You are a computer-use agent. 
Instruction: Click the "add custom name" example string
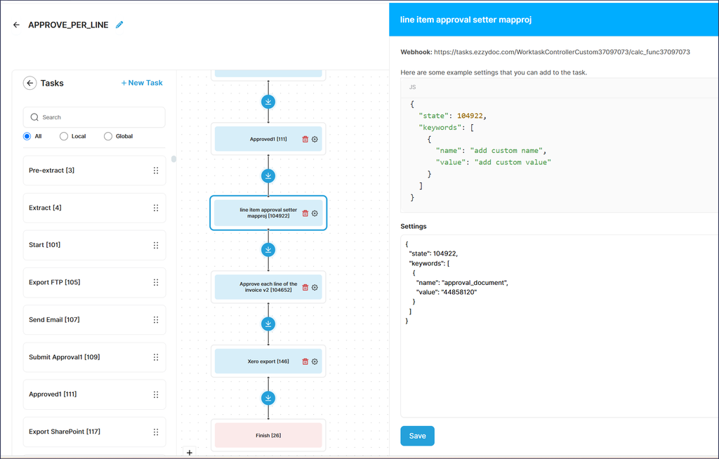tap(508, 151)
